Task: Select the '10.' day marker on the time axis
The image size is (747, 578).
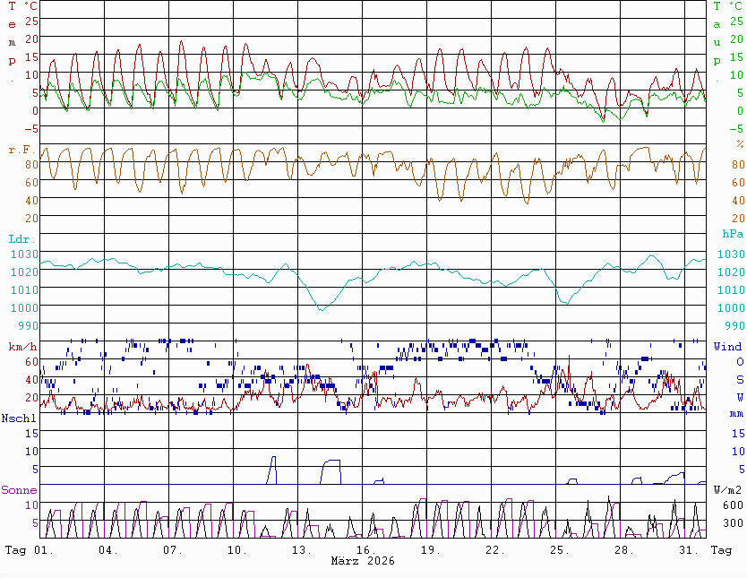Action: click(x=237, y=550)
